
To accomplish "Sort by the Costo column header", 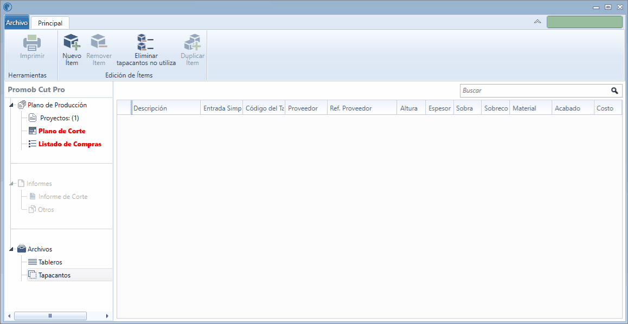I will click(608, 108).
